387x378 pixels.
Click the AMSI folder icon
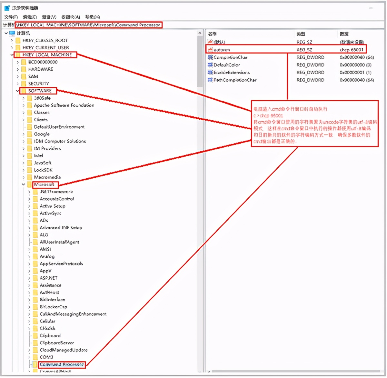[35, 249]
